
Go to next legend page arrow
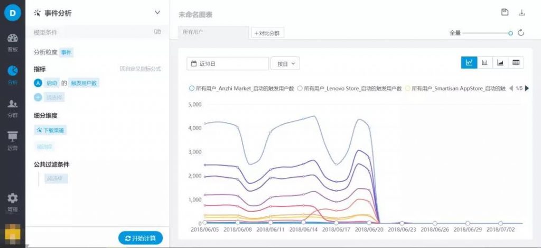pyautogui.click(x=527, y=89)
